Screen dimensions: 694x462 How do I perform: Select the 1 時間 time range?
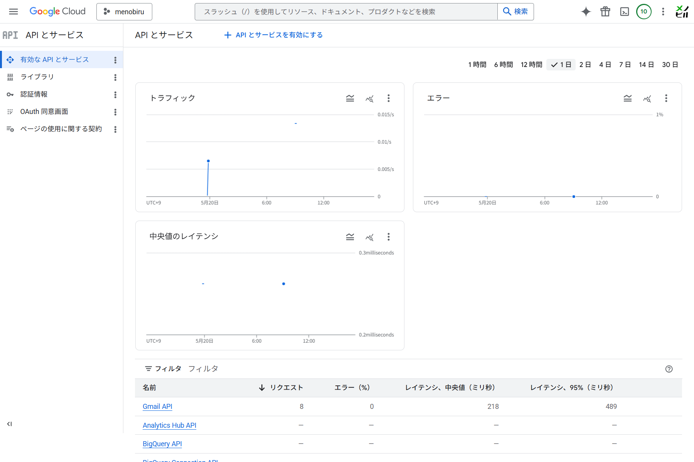477,65
